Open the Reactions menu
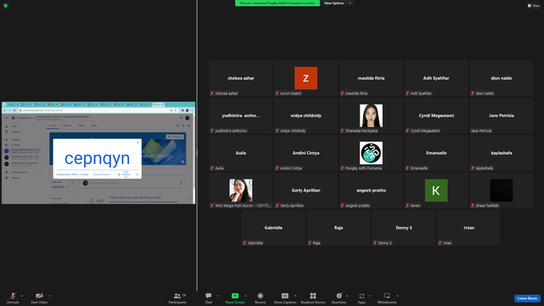The height and width of the screenshot is (306, 544). 339,297
